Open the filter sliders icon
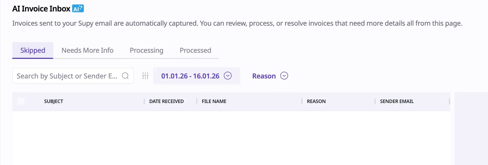488x165 pixels. coord(145,76)
